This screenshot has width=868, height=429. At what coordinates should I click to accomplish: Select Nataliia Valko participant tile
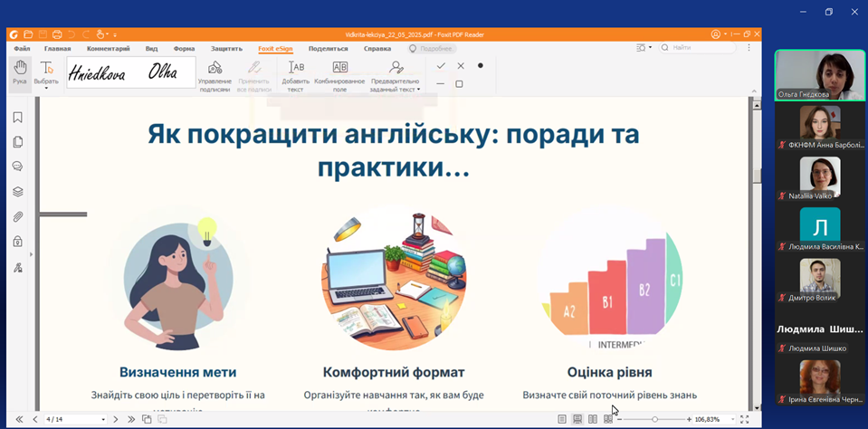tap(820, 177)
